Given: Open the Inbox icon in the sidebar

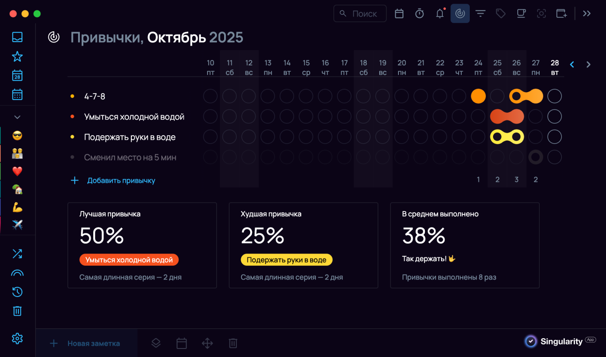Looking at the screenshot, I should pos(17,37).
